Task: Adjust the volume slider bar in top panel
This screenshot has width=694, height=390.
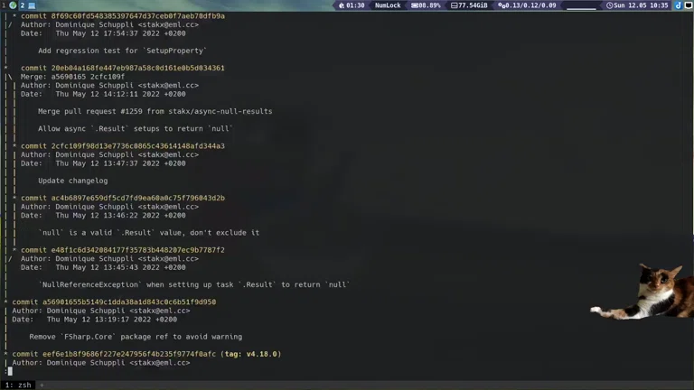Action: pyautogui.click(x=581, y=7)
